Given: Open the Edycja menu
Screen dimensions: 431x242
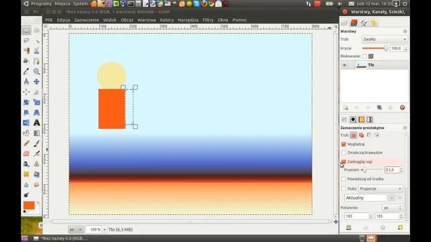Looking at the screenshot, I should click(x=63, y=19).
